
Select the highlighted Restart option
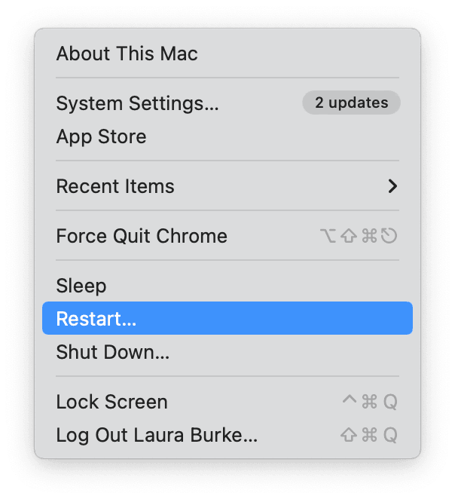(96, 319)
